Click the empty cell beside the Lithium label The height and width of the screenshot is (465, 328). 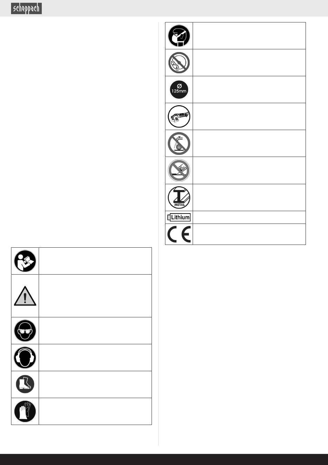point(249,217)
